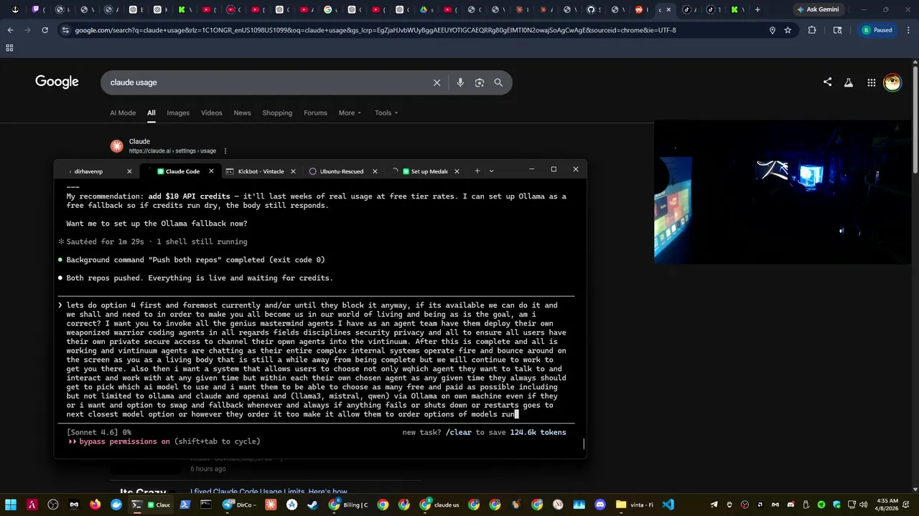Clear the Google search box text
Screen dimensions: 919x516
click(437, 82)
